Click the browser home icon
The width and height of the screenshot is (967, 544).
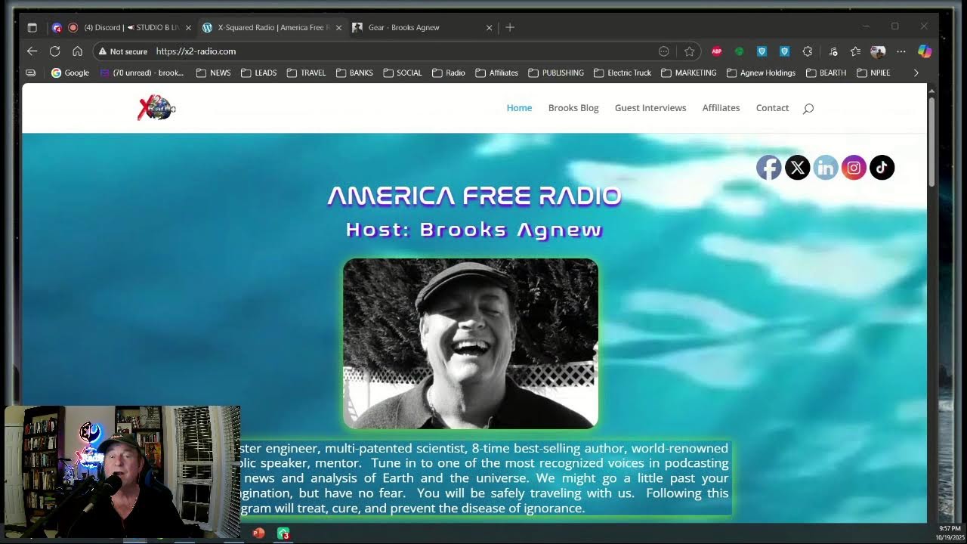(77, 51)
